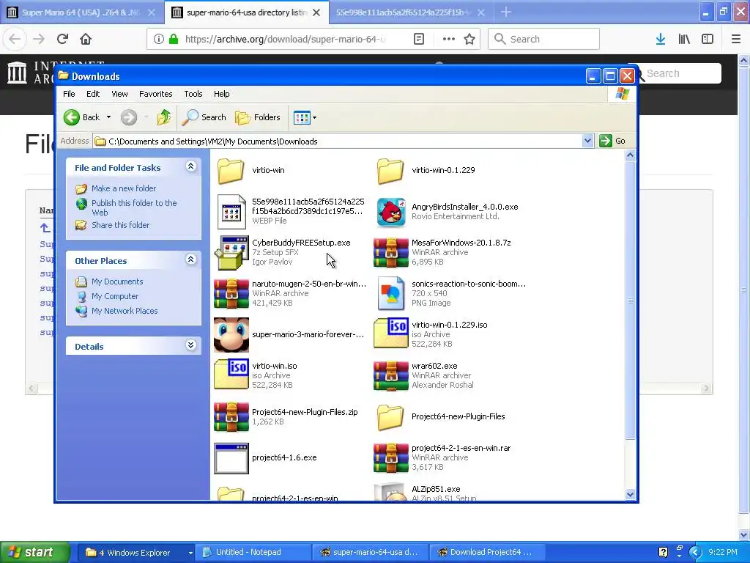Collapse Other Places panel
The image size is (750, 563).
pyautogui.click(x=191, y=259)
